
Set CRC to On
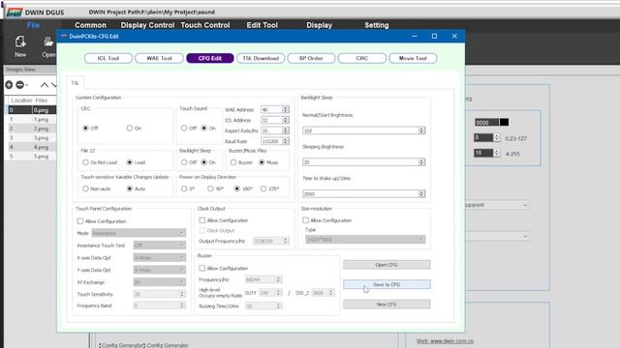pos(130,129)
